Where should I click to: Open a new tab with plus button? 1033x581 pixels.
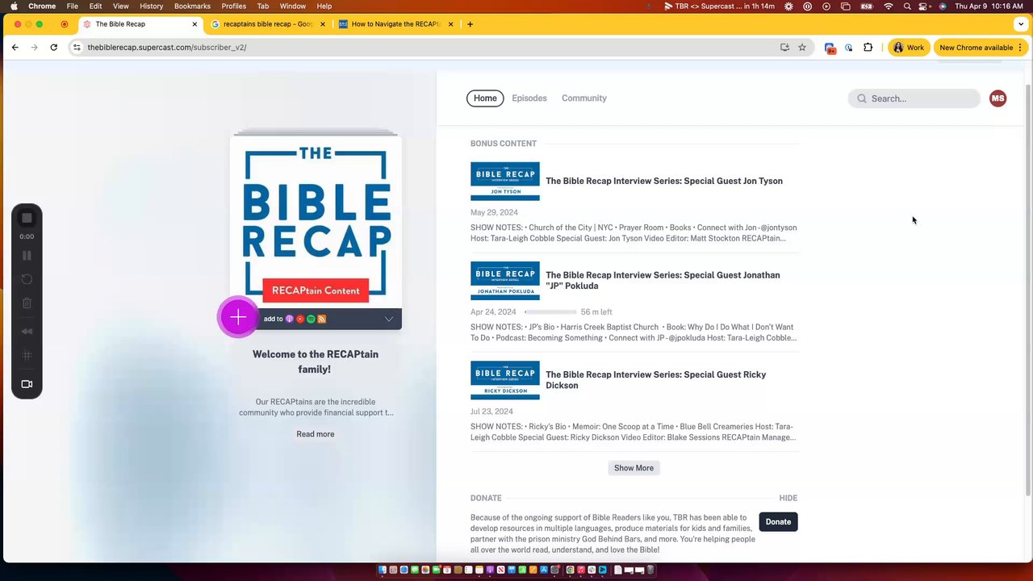click(470, 24)
